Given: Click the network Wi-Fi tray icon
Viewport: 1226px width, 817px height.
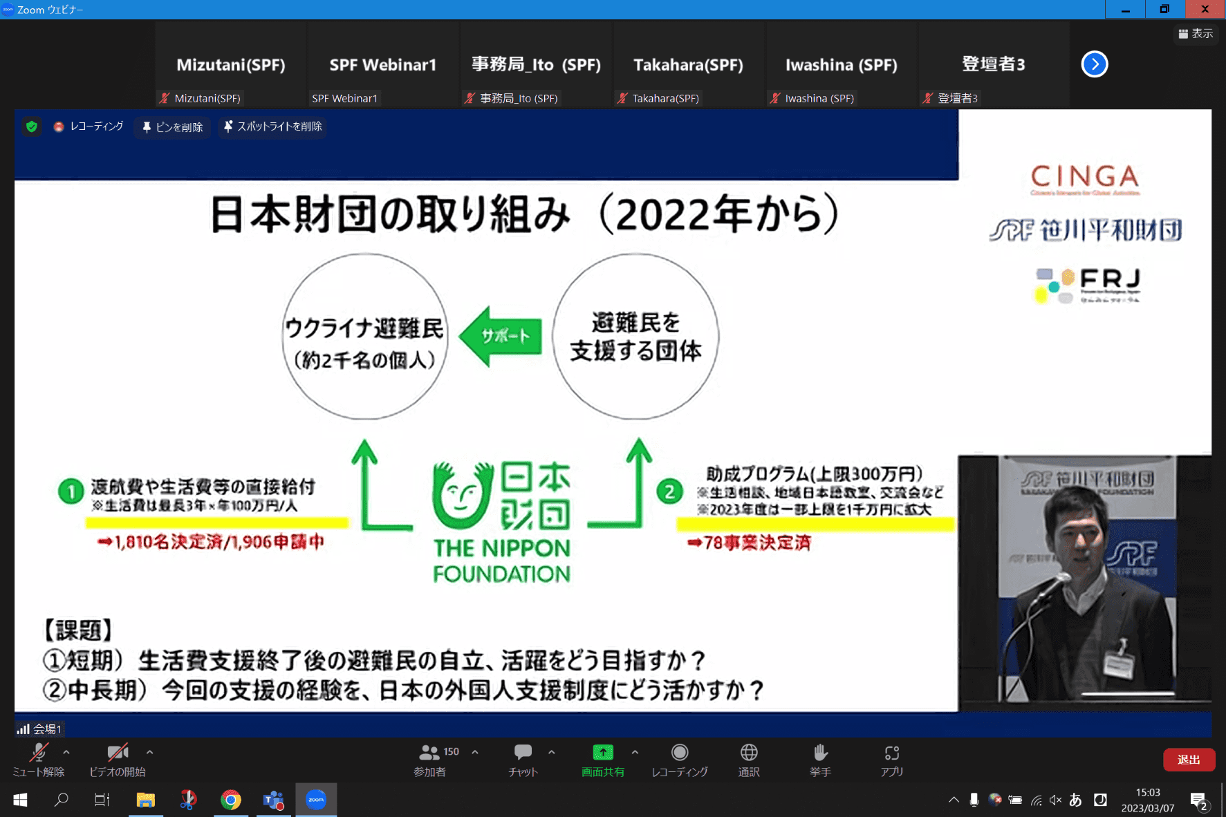Looking at the screenshot, I should 1036,800.
